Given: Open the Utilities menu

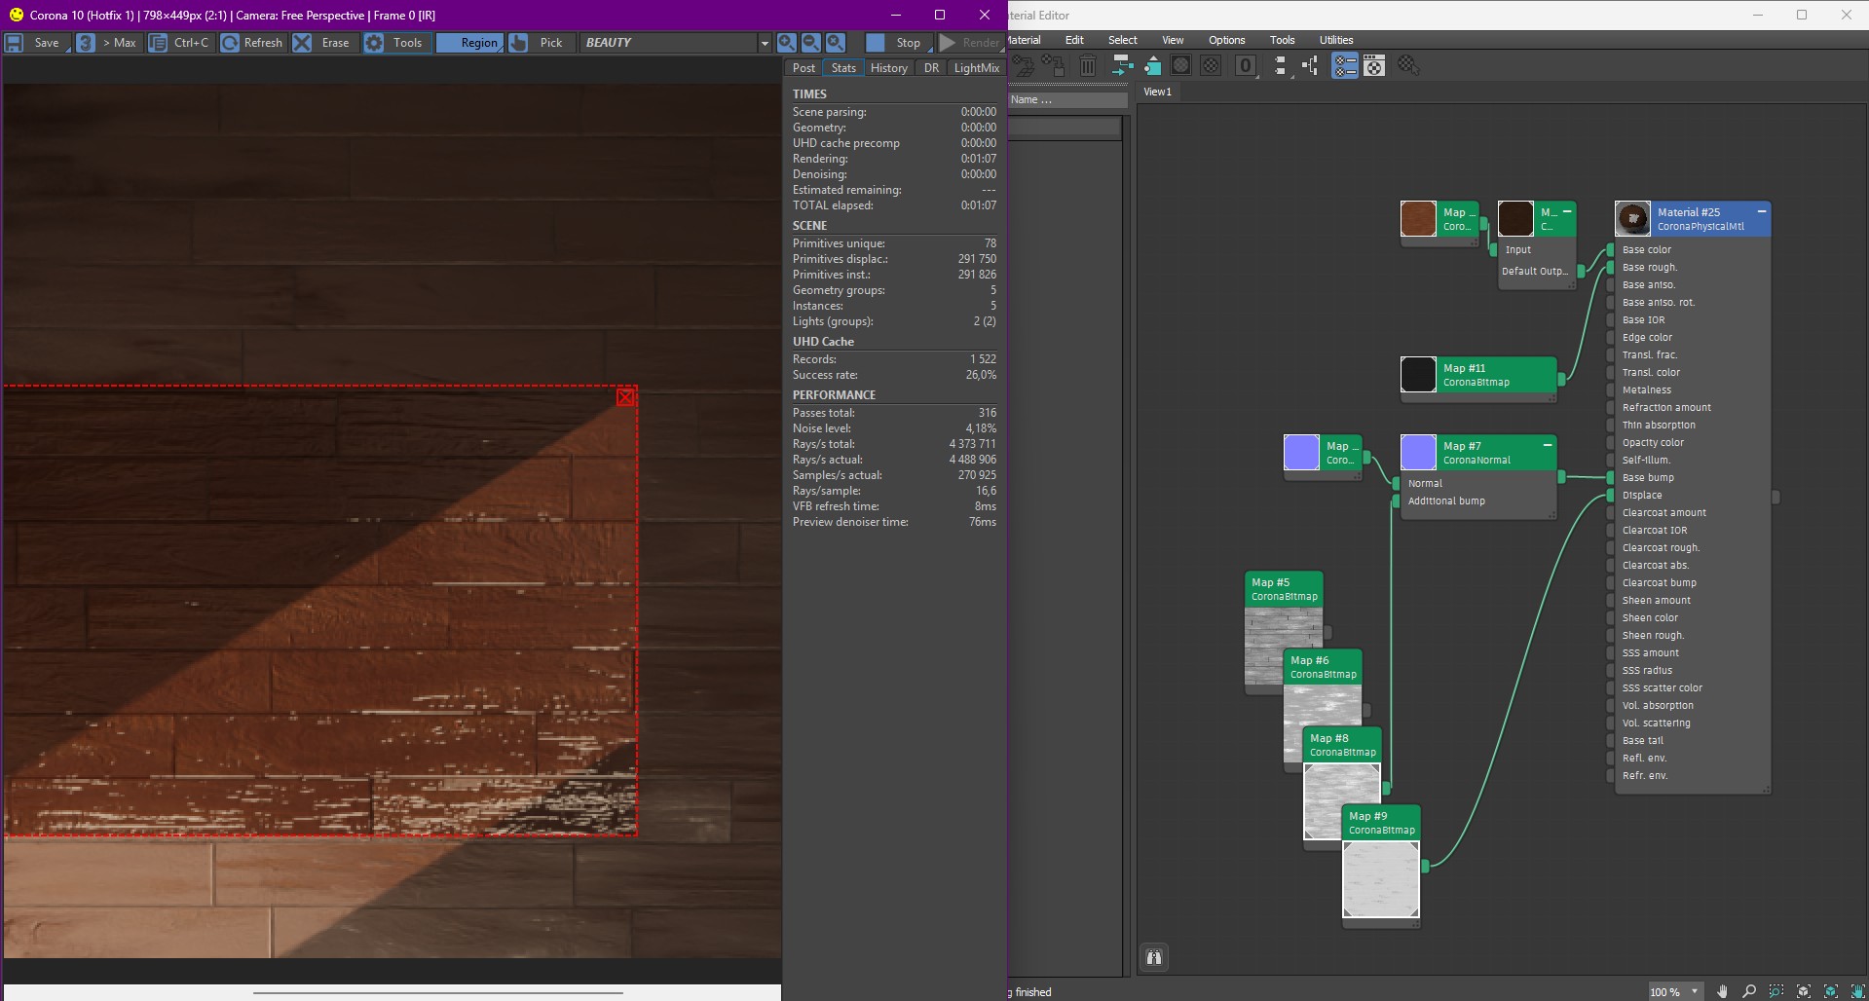Looking at the screenshot, I should pos(1335,40).
